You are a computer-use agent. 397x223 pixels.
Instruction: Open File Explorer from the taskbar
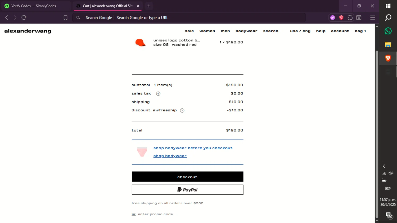click(388, 44)
